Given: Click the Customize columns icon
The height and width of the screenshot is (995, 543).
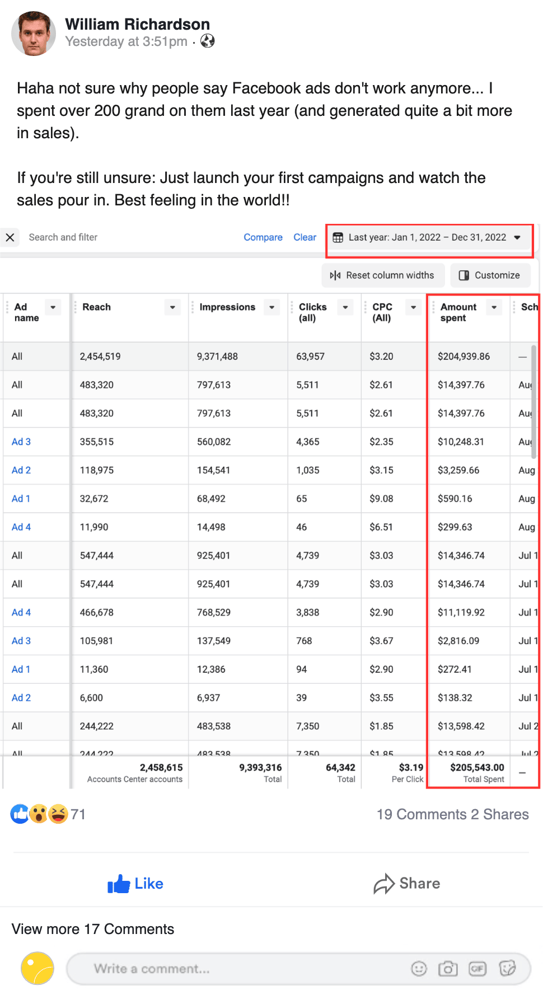Looking at the screenshot, I should 464,275.
